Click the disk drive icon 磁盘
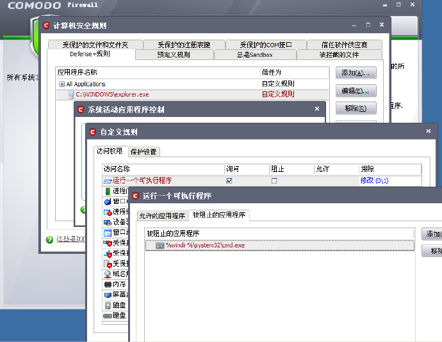Screen dimensions: 442x342 coord(108,305)
